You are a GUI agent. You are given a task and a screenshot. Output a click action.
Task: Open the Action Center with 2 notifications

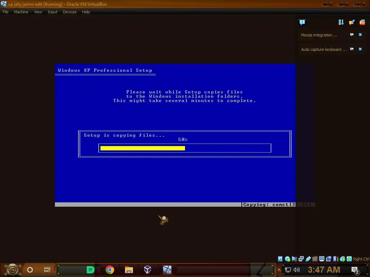click(356, 270)
